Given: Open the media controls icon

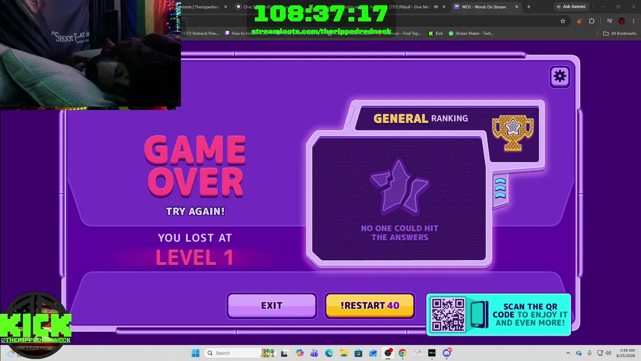Looking at the screenshot, I should 609,21.
